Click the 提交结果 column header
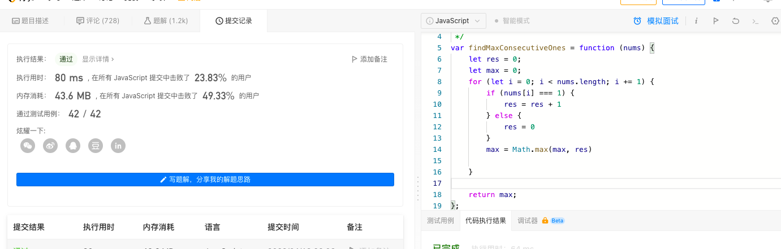The height and width of the screenshot is (249, 781). coord(29,227)
